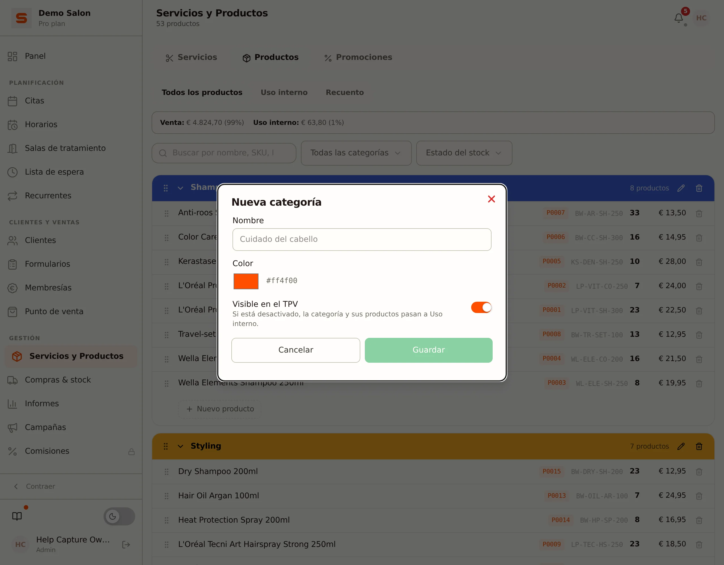The width and height of the screenshot is (724, 565).
Task: Click the Guardar button
Action: [428, 350]
